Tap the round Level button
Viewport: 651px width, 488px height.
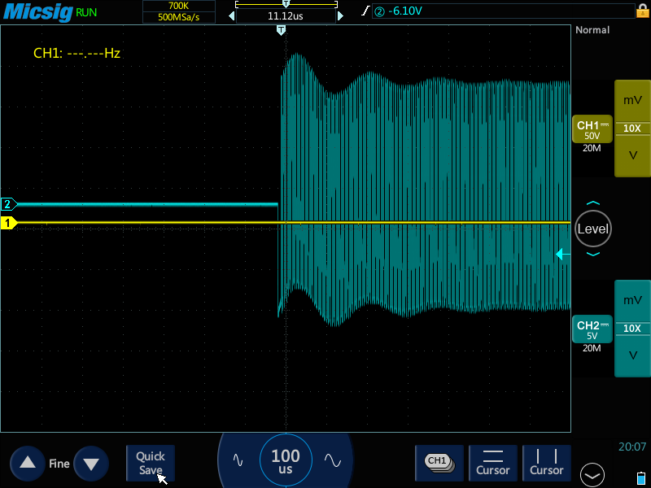pos(593,229)
